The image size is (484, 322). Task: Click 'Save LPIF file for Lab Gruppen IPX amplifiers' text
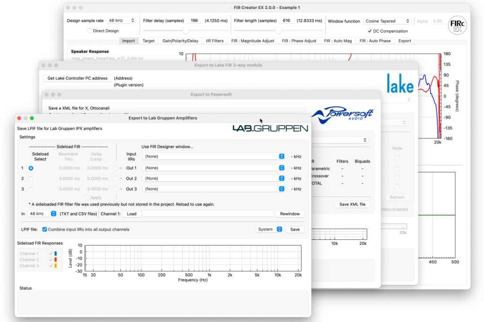point(60,128)
